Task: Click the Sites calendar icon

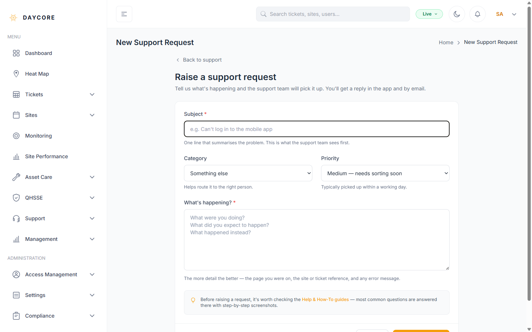Action: pos(16,115)
